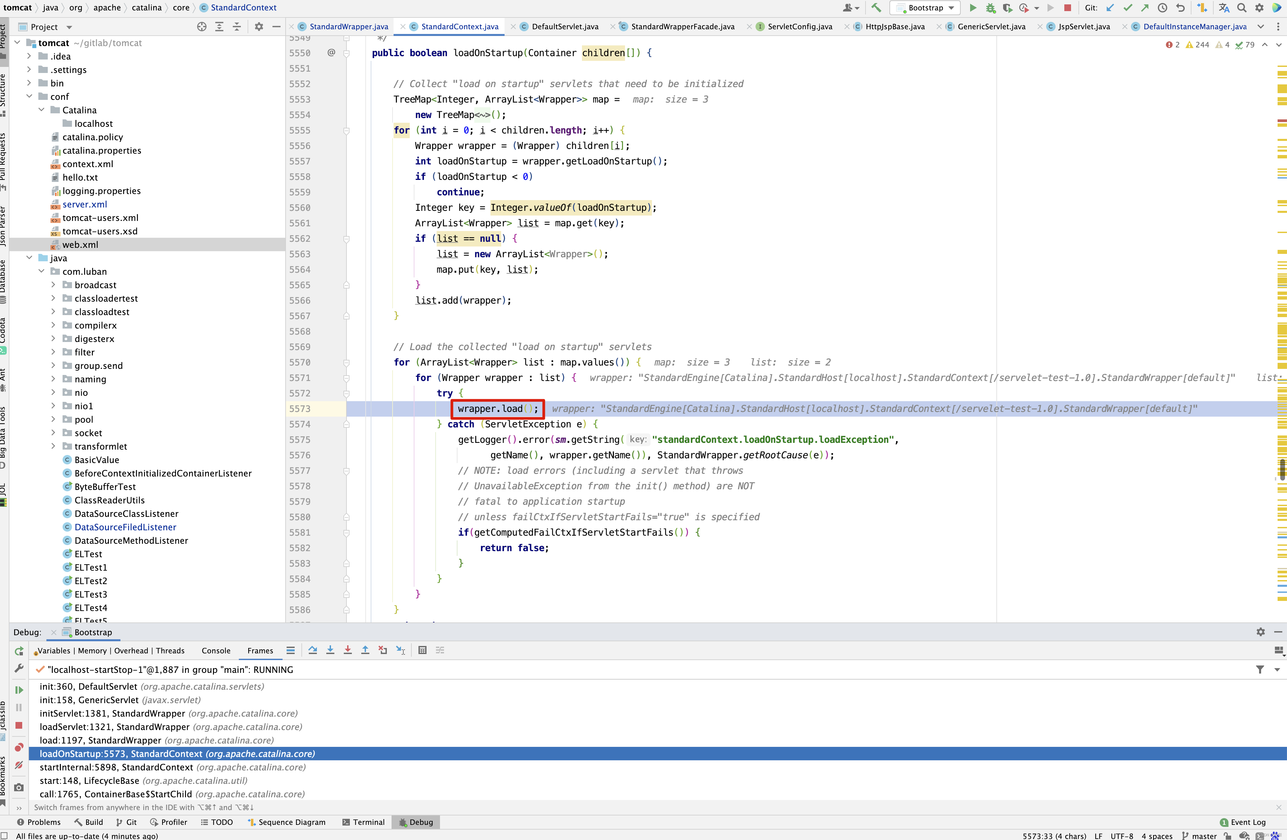Click Git commit green checkmark
The height and width of the screenshot is (840, 1287).
pyautogui.click(x=1128, y=8)
